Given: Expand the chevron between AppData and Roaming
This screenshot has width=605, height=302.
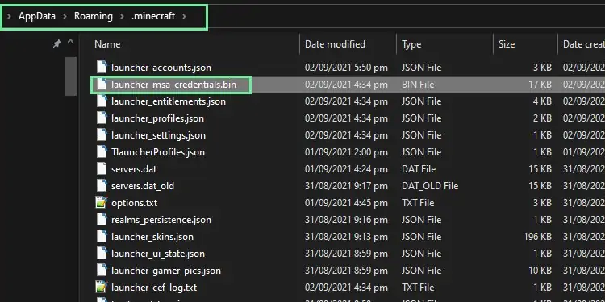Looking at the screenshot, I should (65, 16).
